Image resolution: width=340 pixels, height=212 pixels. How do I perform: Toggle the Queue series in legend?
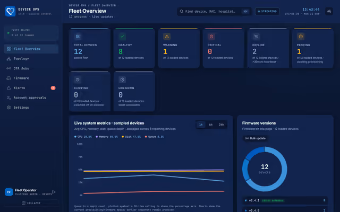[155, 137]
